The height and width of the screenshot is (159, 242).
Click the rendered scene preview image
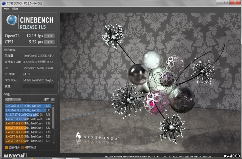point(150,83)
